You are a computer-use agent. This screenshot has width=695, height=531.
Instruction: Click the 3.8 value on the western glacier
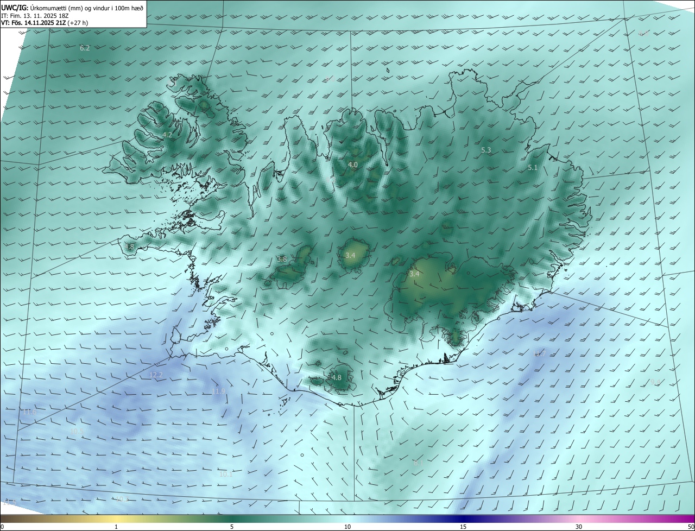(282, 260)
